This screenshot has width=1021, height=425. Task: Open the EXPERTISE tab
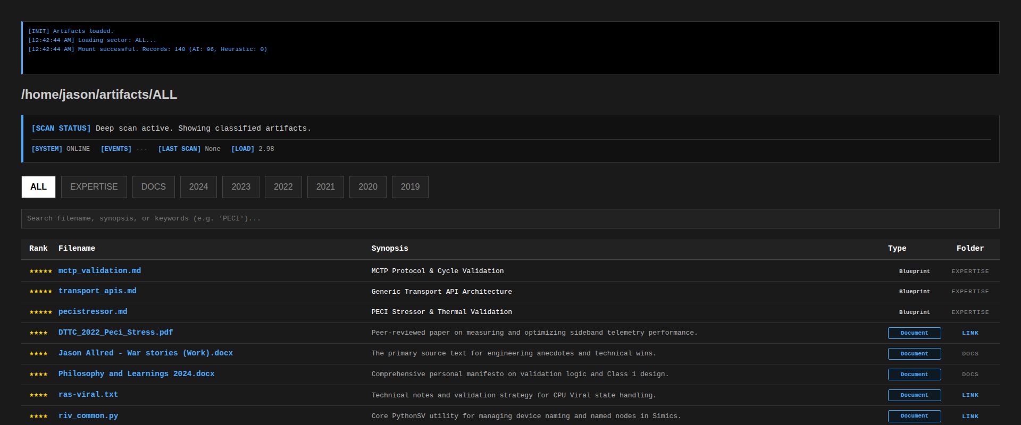[x=94, y=187]
